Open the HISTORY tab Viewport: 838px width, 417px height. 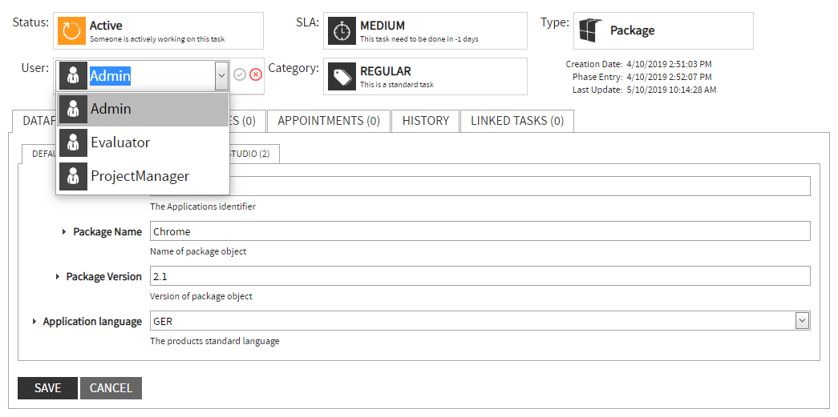pos(425,121)
